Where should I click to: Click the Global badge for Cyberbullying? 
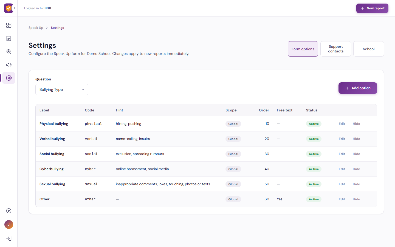coord(233,169)
